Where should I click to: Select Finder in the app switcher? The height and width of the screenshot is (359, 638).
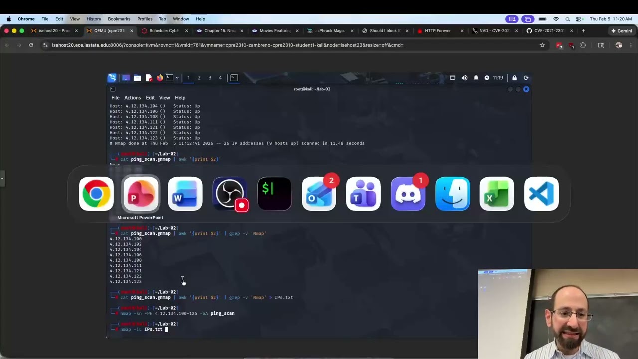(453, 194)
